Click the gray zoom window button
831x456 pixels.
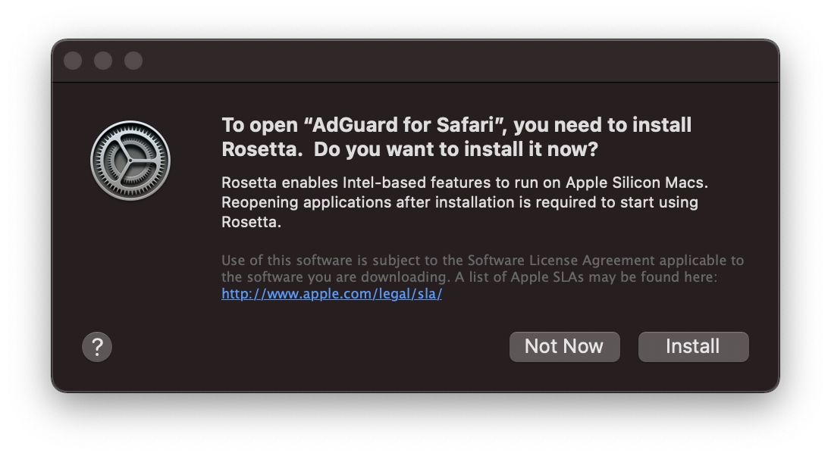[133, 61]
